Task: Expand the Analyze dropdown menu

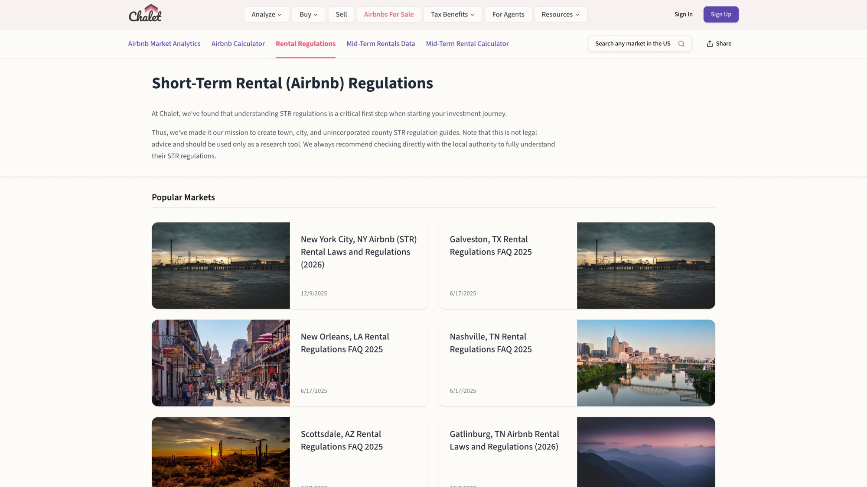Action: pos(266,14)
